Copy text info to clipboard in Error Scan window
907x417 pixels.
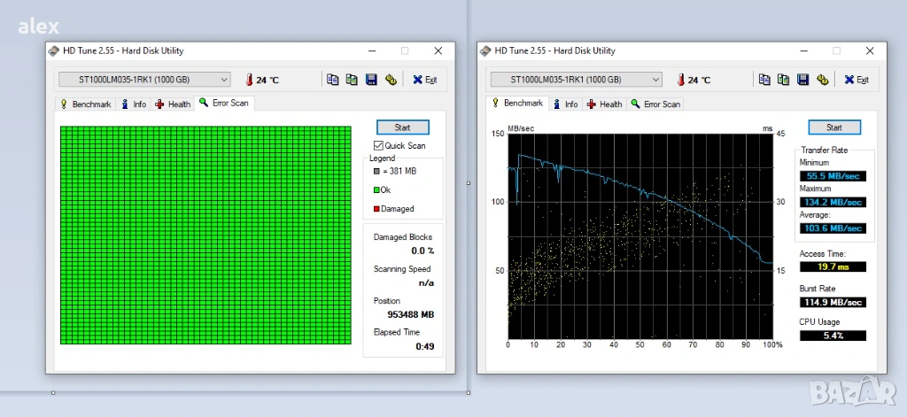(x=333, y=80)
